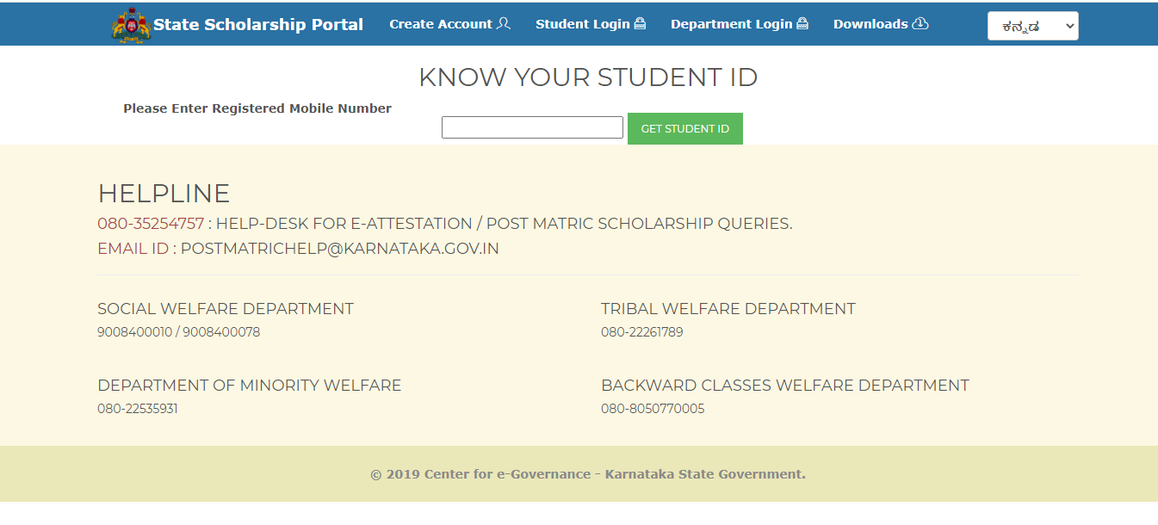Viewport: 1158px width, 525px height.
Task: Click the GET STUDENT ID button
Action: [x=684, y=127]
